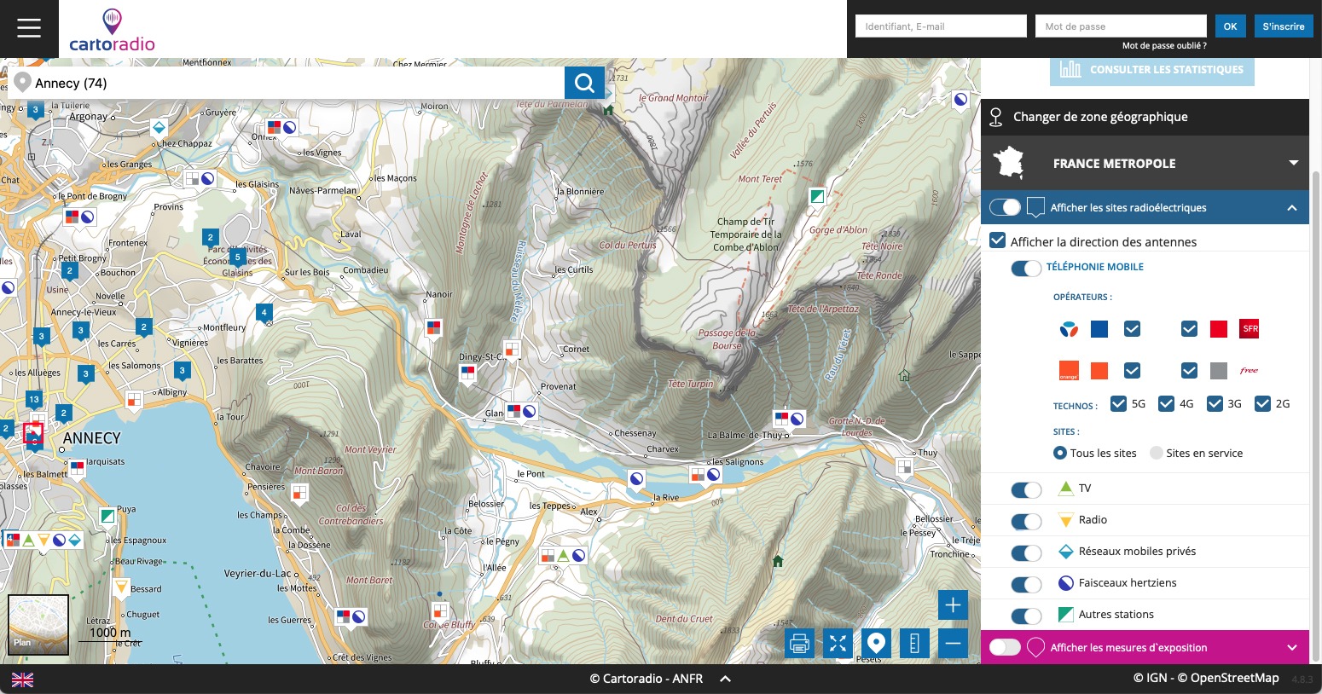This screenshot has width=1322, height=694.
Task: Open the OpenStreetMap attribution link
Action: [1234, 678]
